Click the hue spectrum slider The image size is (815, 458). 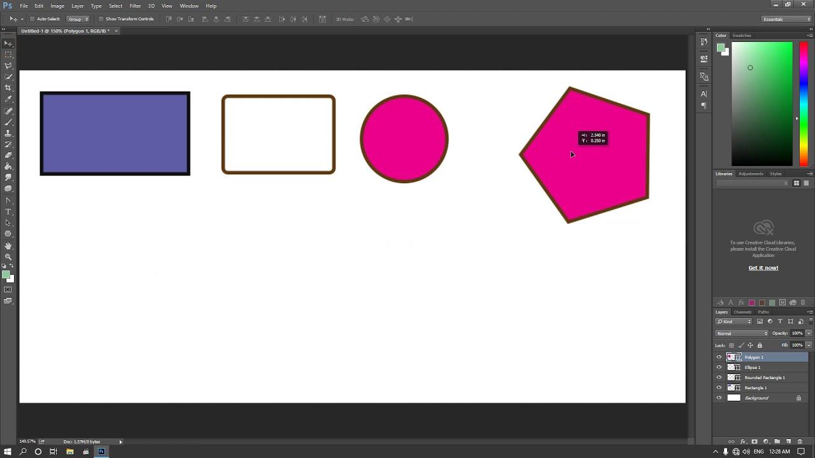804,104
